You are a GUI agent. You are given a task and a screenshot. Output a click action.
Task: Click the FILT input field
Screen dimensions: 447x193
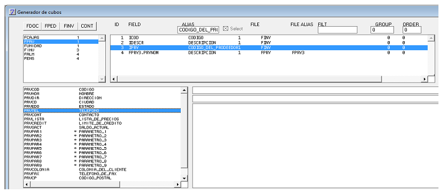point(337,30)
